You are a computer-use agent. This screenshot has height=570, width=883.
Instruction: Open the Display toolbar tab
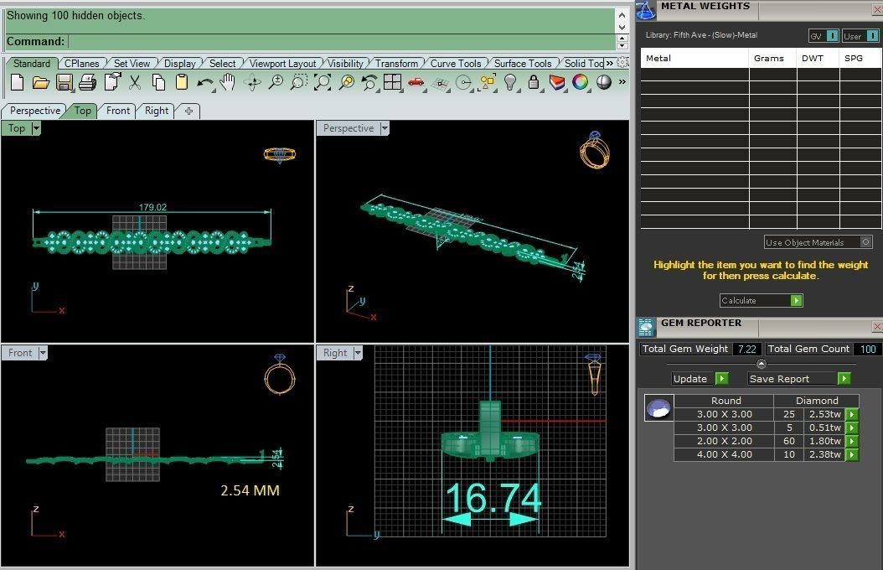(x=179, y=64)
